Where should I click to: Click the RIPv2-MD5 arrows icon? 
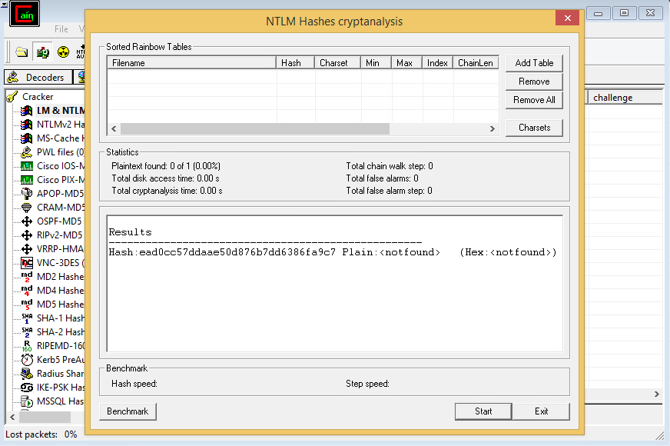tap(26, 235)
